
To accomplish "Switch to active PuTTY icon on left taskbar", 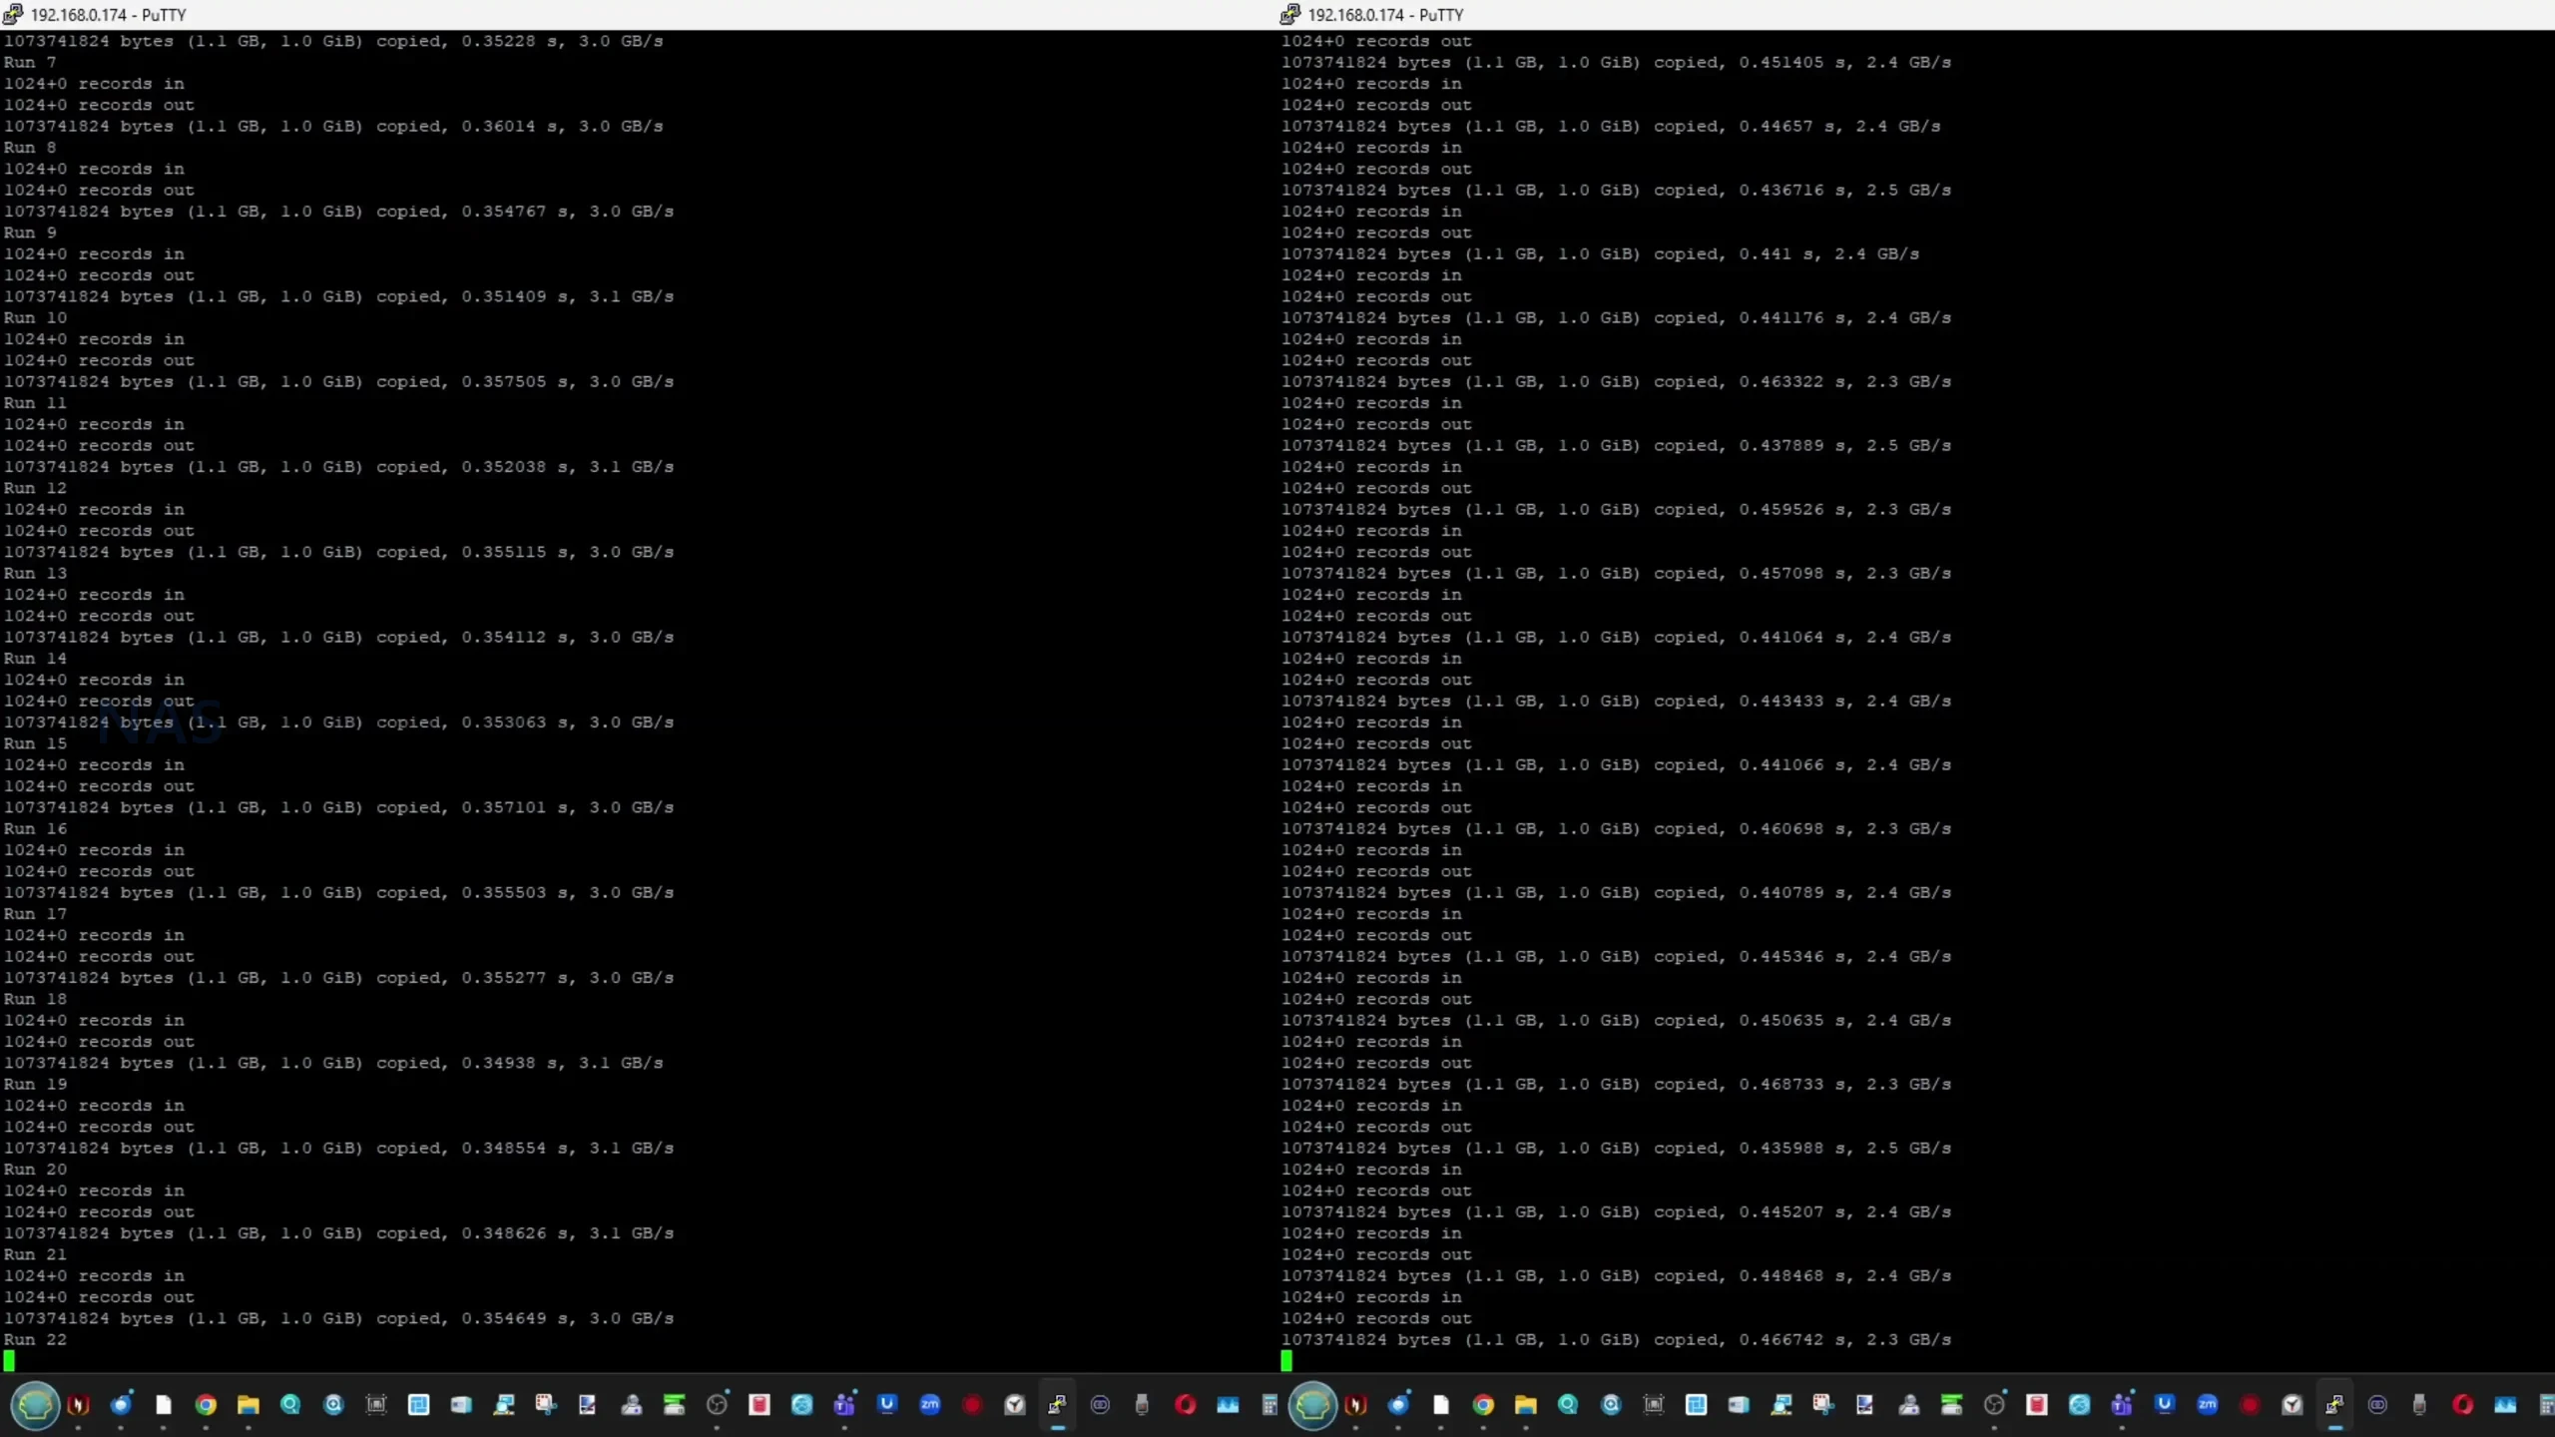I will click(x=1057, y=1405).
